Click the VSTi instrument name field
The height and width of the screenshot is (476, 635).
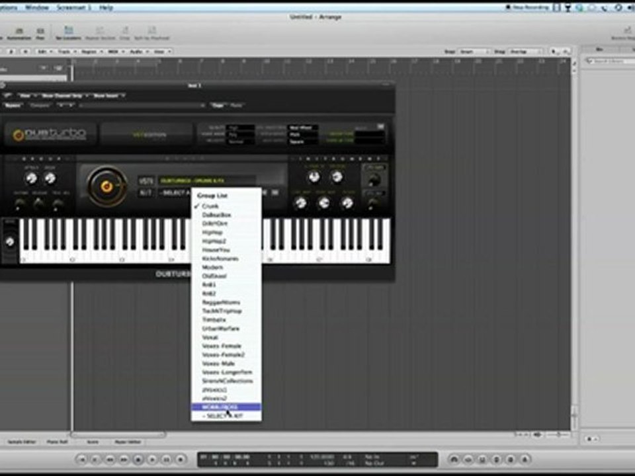[207, 180]
